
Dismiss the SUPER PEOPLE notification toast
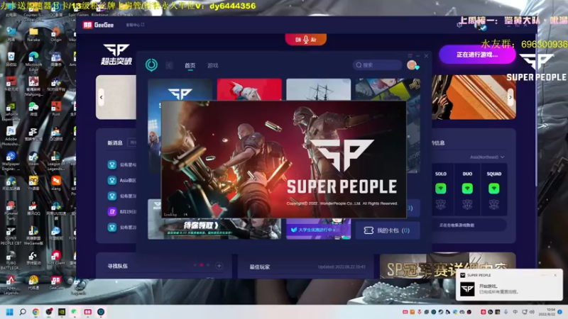[555, 275]
